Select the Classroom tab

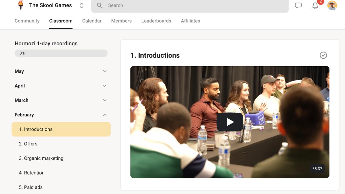[61, 21]
